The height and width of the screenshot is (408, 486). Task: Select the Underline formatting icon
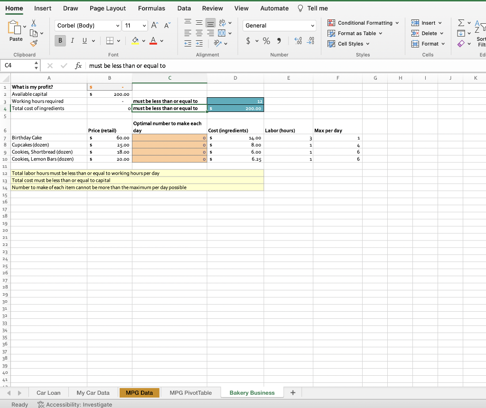[x=84, y=41]
